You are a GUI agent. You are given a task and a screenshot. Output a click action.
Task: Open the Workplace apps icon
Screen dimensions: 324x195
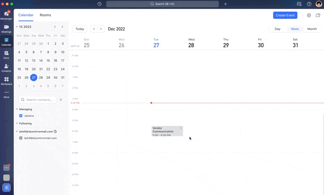(x=6, y=80)
